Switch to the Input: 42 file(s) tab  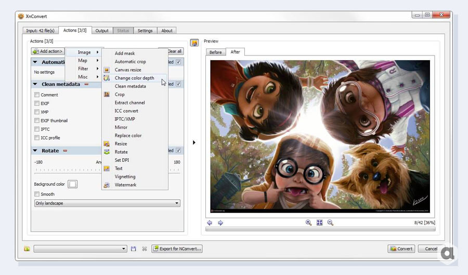[x=40, y=31]
